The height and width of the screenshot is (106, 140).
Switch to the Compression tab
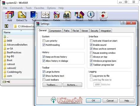click(55, 31)
